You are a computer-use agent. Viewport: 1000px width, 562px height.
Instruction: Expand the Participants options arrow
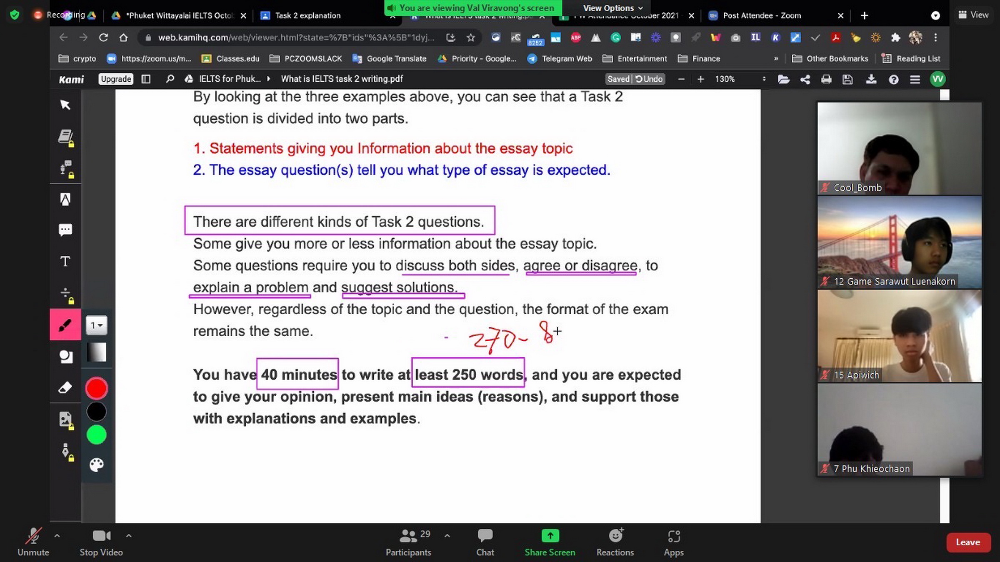click(x=447, y=536)
